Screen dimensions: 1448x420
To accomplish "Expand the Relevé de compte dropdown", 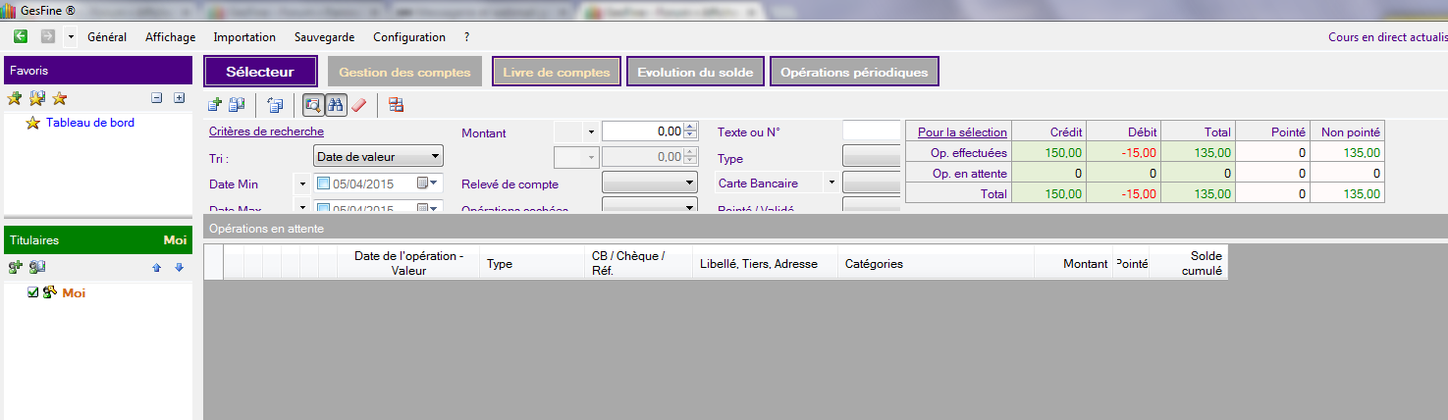I will [x=649, y=184].
